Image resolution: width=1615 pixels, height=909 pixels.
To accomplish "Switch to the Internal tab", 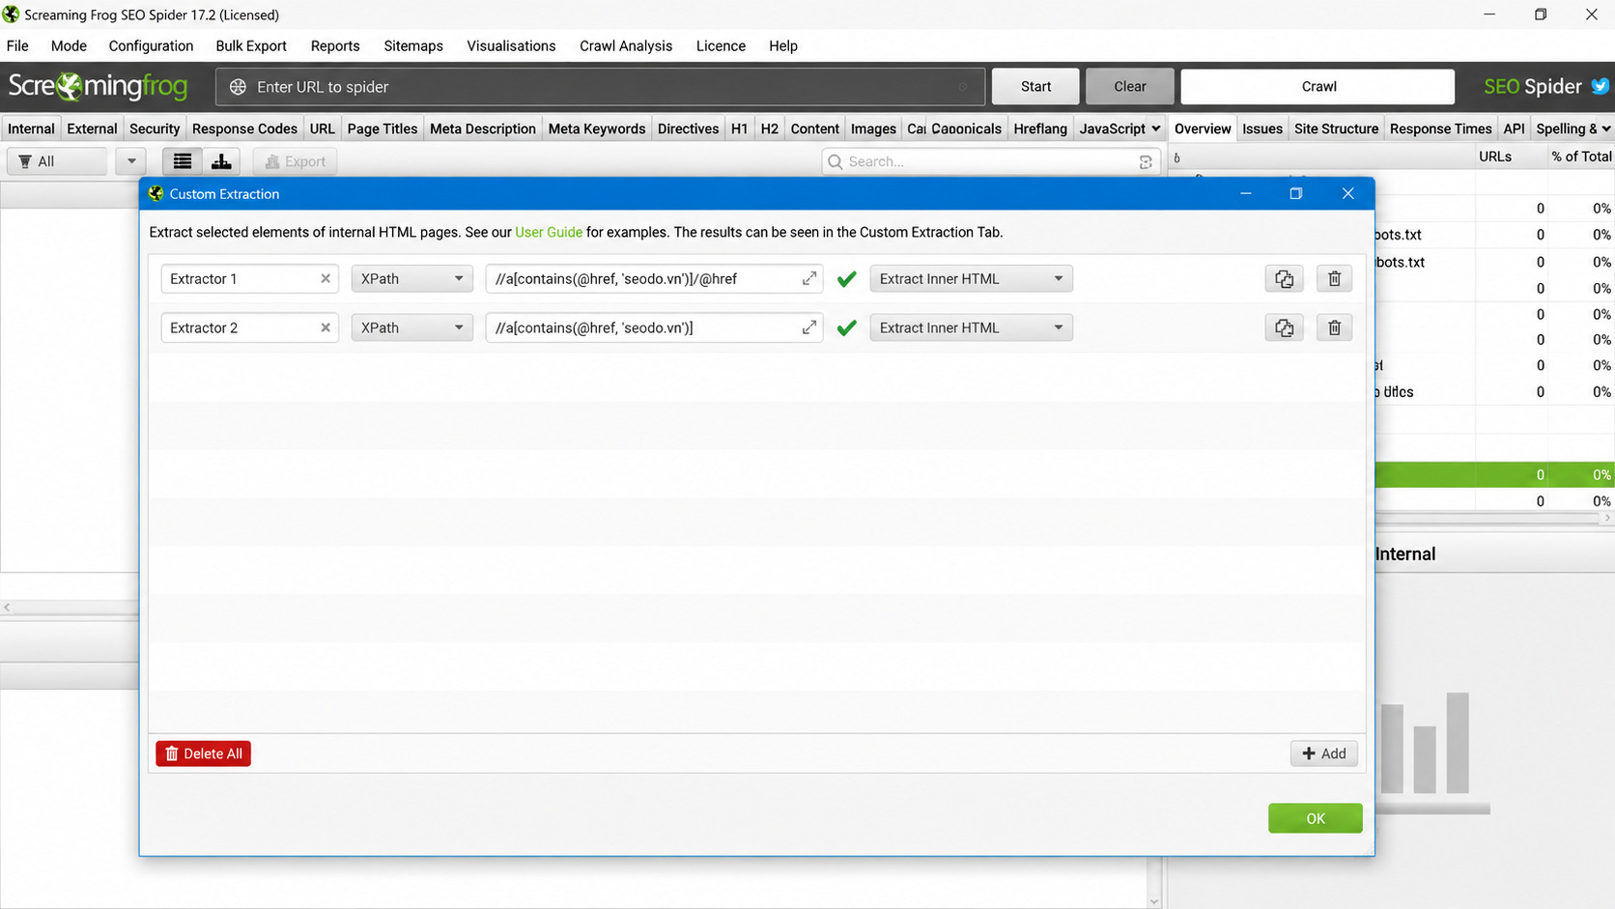I will pyautogui.click(x=31, y=128).
